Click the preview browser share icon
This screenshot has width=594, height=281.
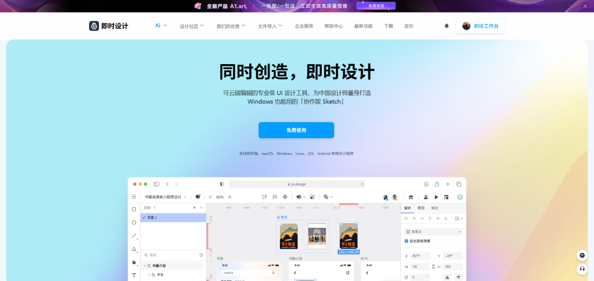[437, 184]
